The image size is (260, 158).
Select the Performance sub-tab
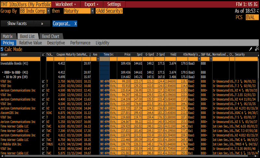click(x=80, y=43)
